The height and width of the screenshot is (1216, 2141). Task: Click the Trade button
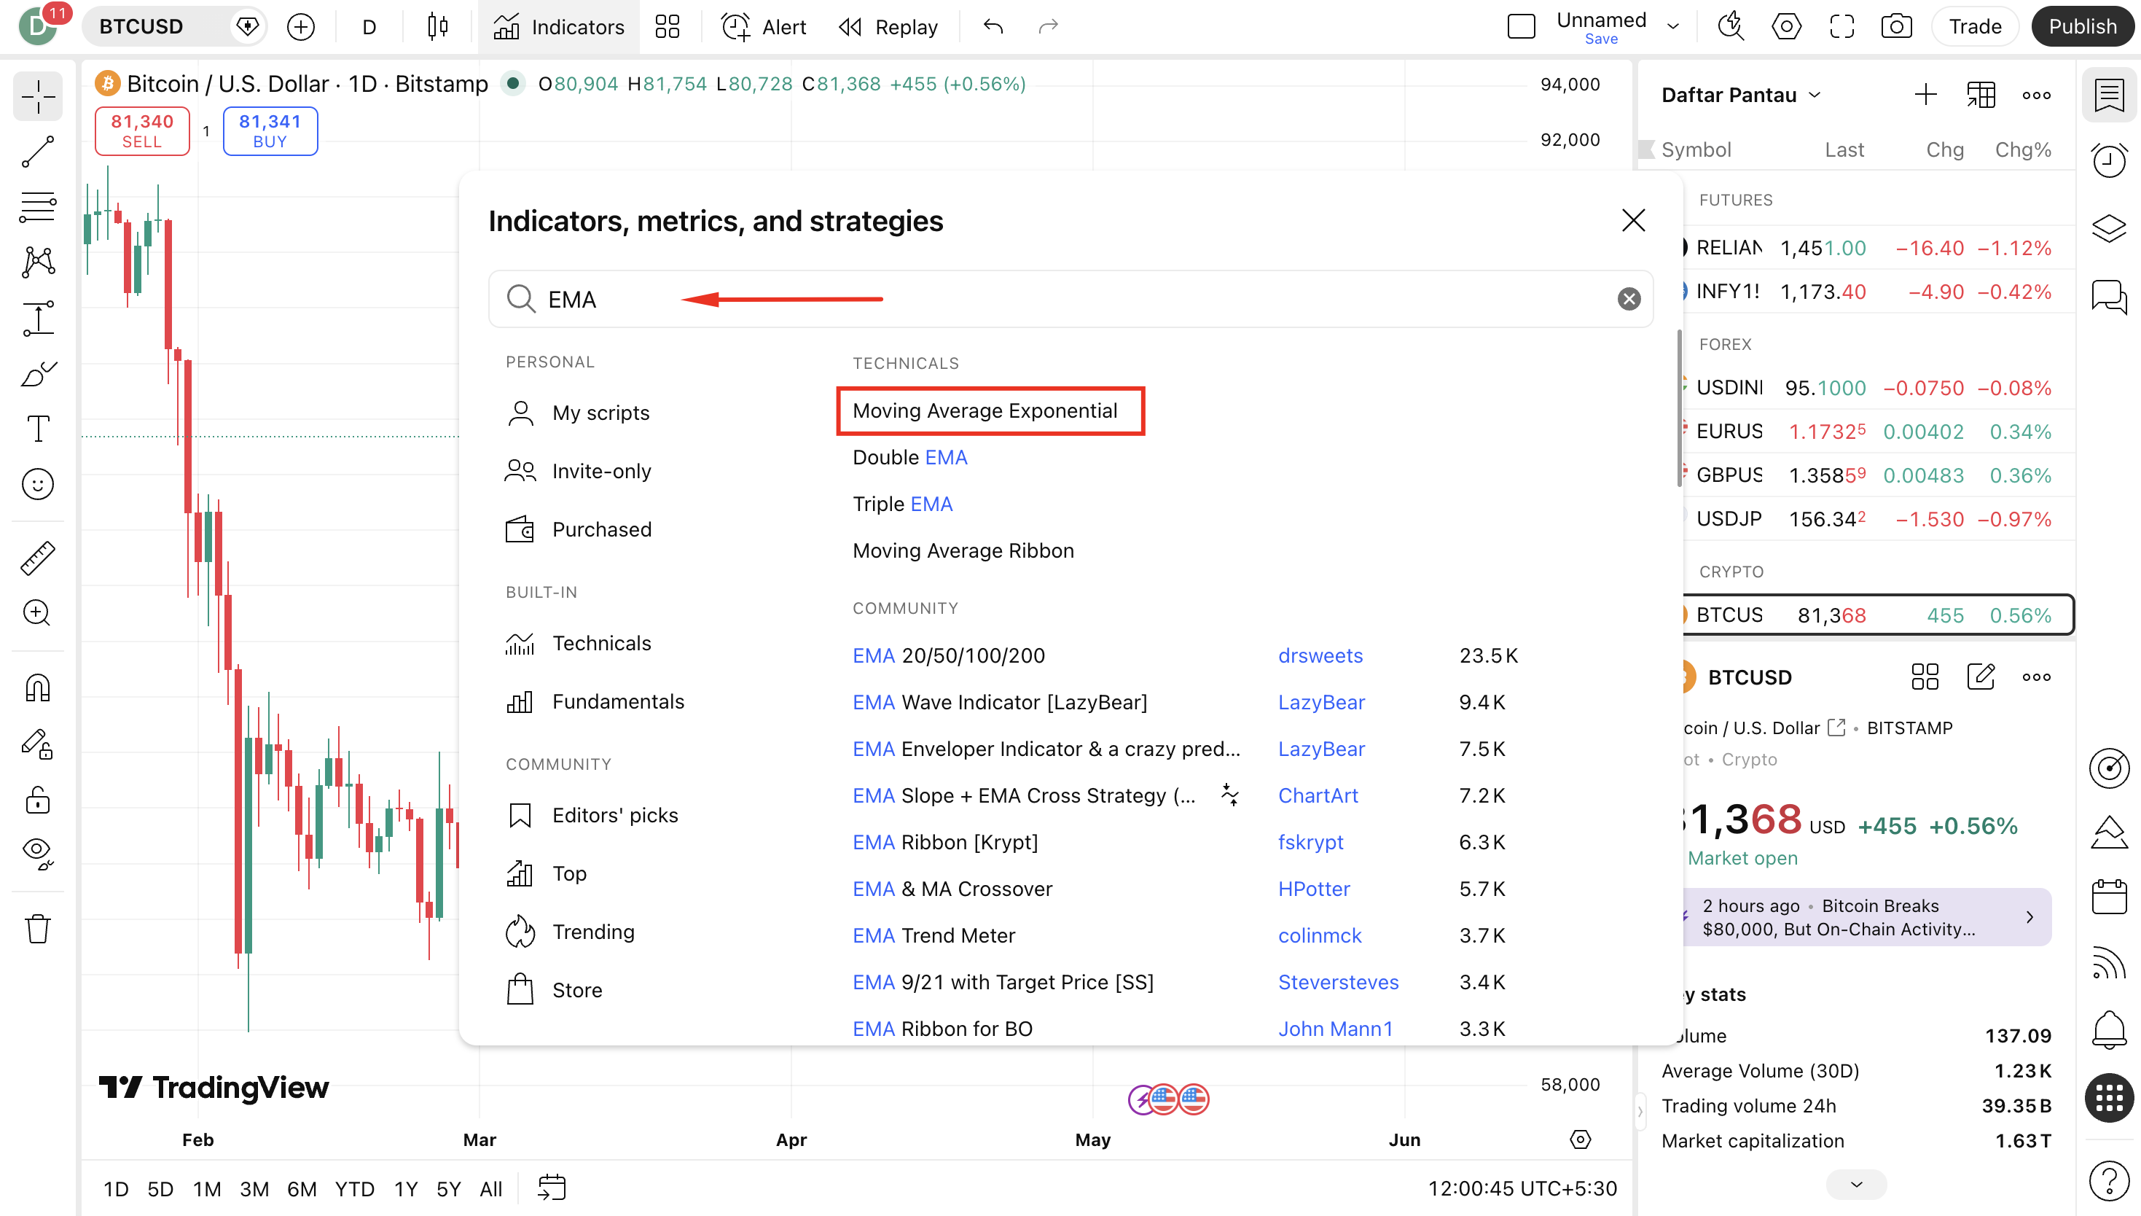(x=1974, y=27)
